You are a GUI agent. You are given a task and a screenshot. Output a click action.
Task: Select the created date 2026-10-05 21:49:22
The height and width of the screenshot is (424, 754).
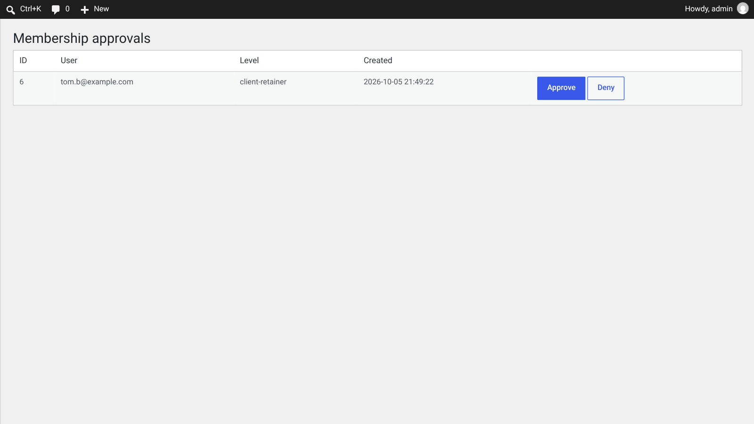(x=399, y=82)
